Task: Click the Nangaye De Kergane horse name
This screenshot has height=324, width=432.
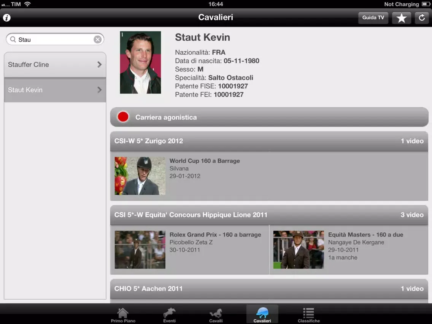Action: coord(356,243)
